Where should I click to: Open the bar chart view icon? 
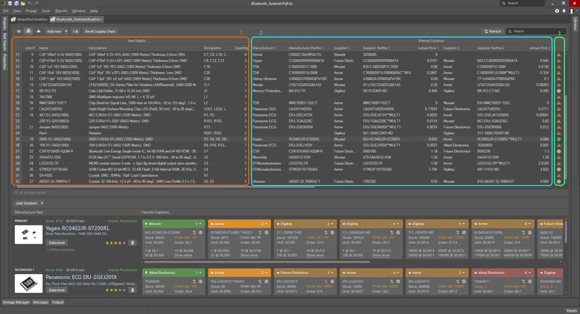click(38, 31)
